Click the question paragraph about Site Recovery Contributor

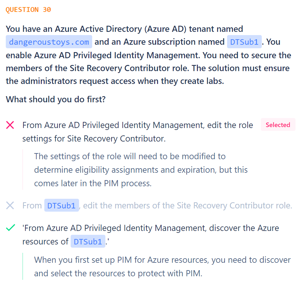pyautogui.click(x=148, y=55)
